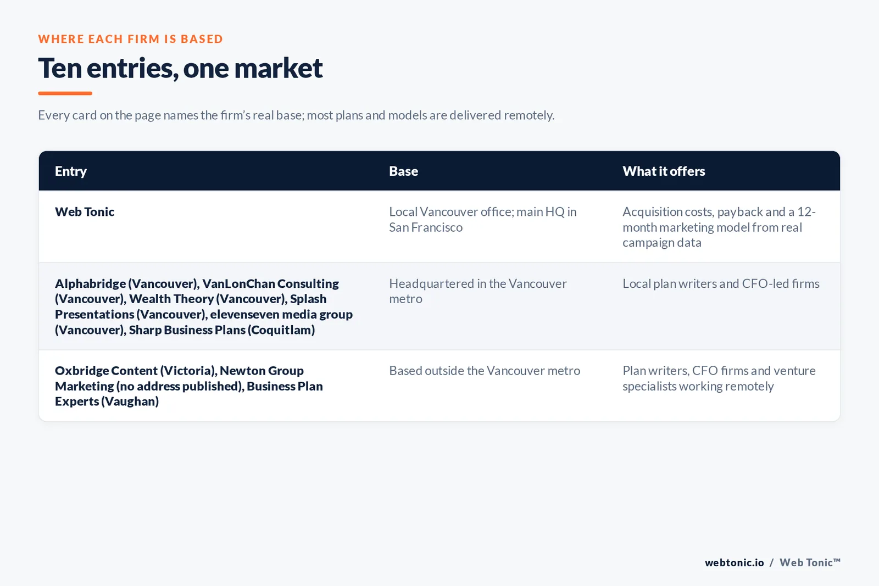Click the 'Ten entries, one market' heading
879x586 pixels.
tap(180, 69)
